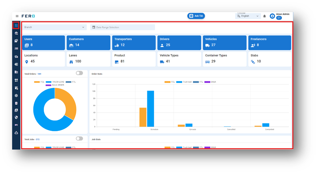Viewport: 318px width, 174px height.
Task: Click the FERO logo
Action: (x=28, y=16)
